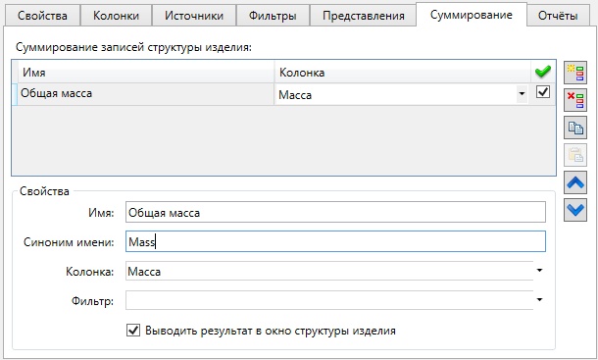Viewport: 598px width, 360px height.
Task: Open the Отчёты tab
Action: (558, 16)
